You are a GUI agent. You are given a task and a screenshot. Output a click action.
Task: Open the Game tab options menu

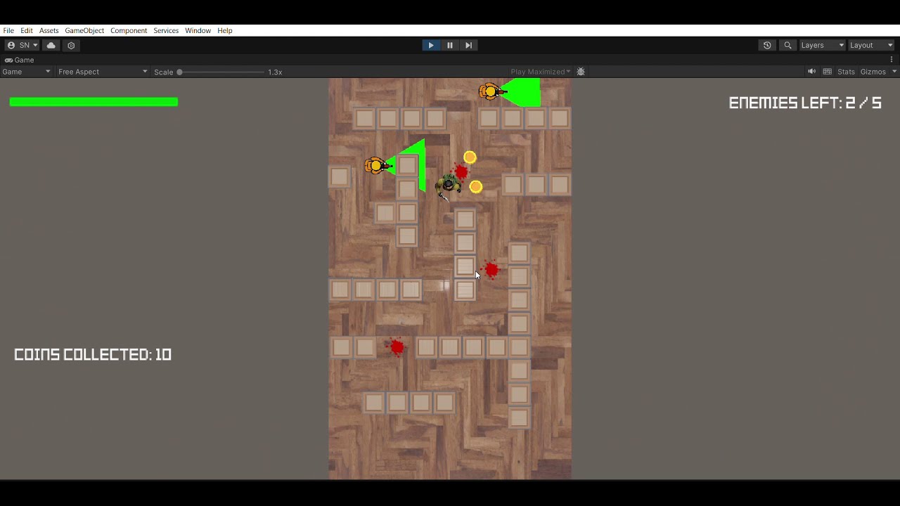pos(892,60)
